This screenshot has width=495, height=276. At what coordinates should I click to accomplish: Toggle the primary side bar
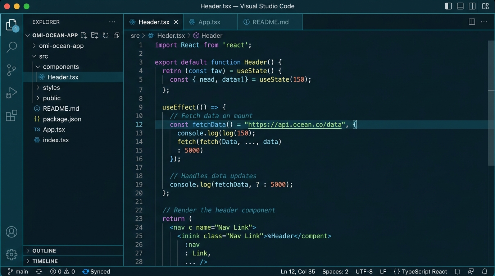point(448,6)
